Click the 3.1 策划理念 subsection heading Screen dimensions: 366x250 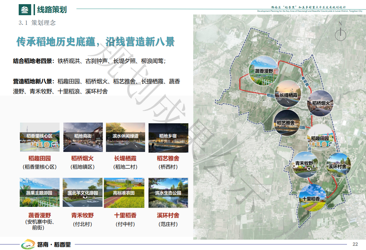pyautogui.click(x=37, y=23)
